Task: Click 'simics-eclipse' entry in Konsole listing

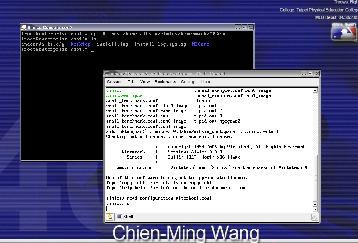Action: (x=124, y=96)
